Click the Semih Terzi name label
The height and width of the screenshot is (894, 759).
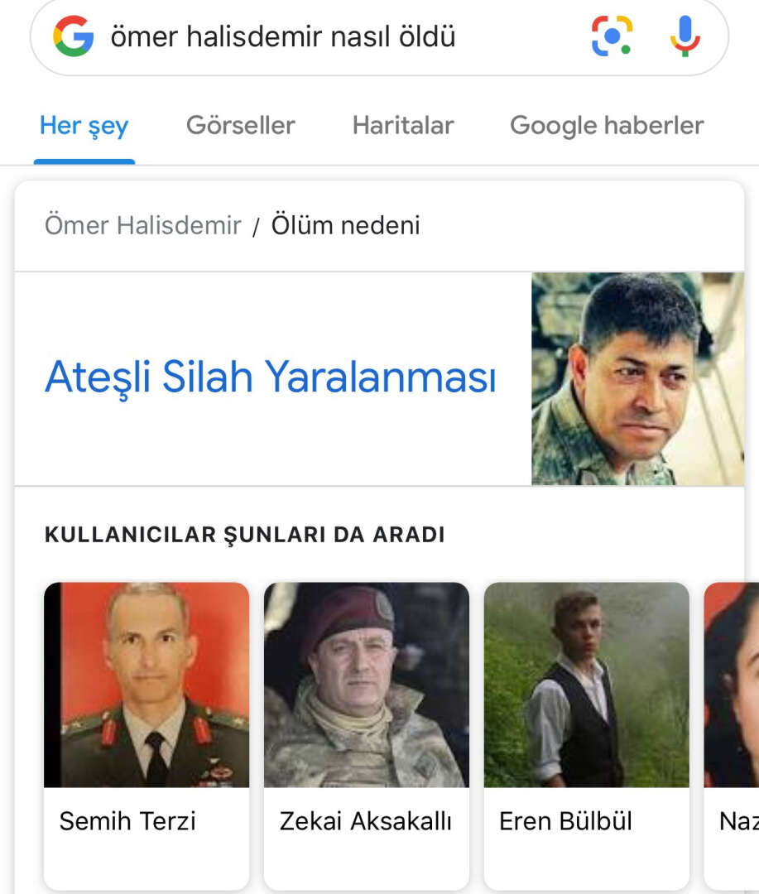coord(127,822)
